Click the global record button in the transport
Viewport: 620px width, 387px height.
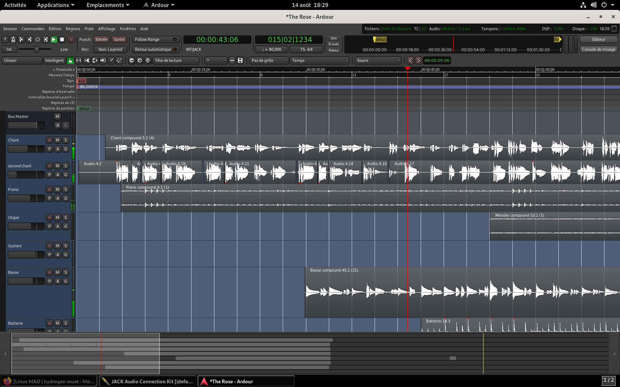[71, 39]
